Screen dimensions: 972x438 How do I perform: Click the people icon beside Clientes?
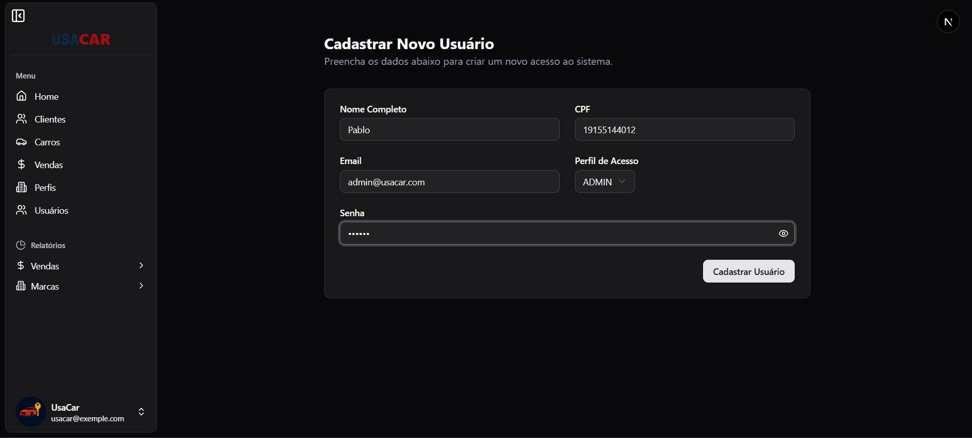pyautogui.click(x=21, y=119)
